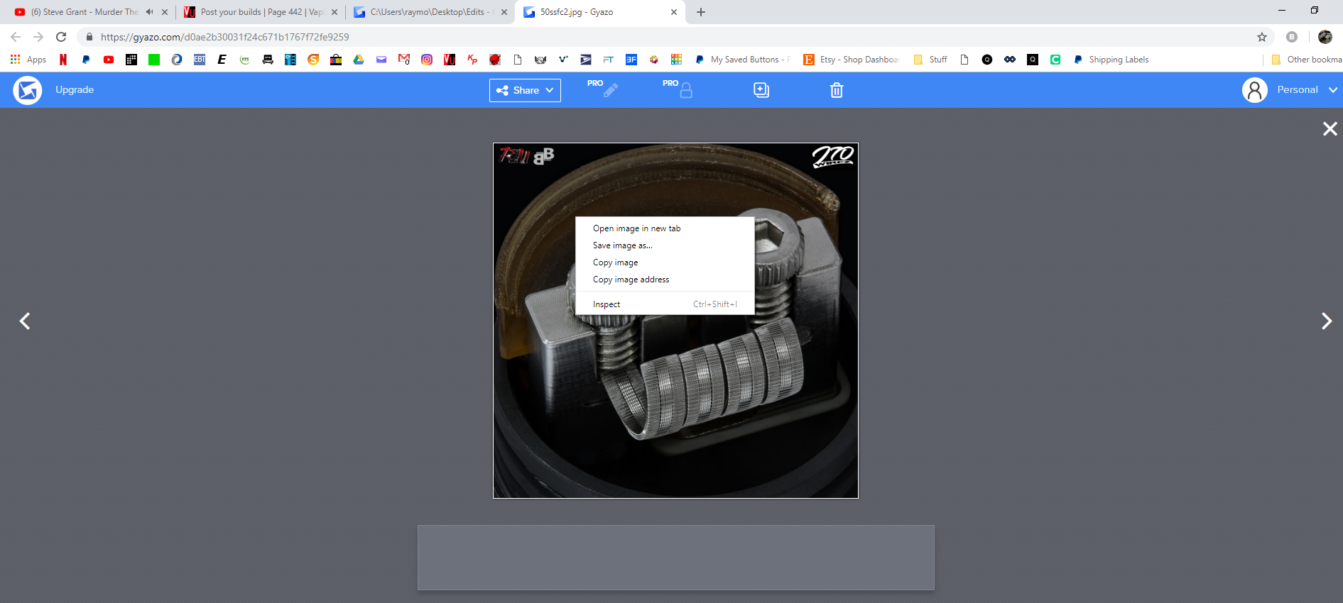Click the Gyazo logo icon
Screen dimensions: 1343x603
pos(28,90)
